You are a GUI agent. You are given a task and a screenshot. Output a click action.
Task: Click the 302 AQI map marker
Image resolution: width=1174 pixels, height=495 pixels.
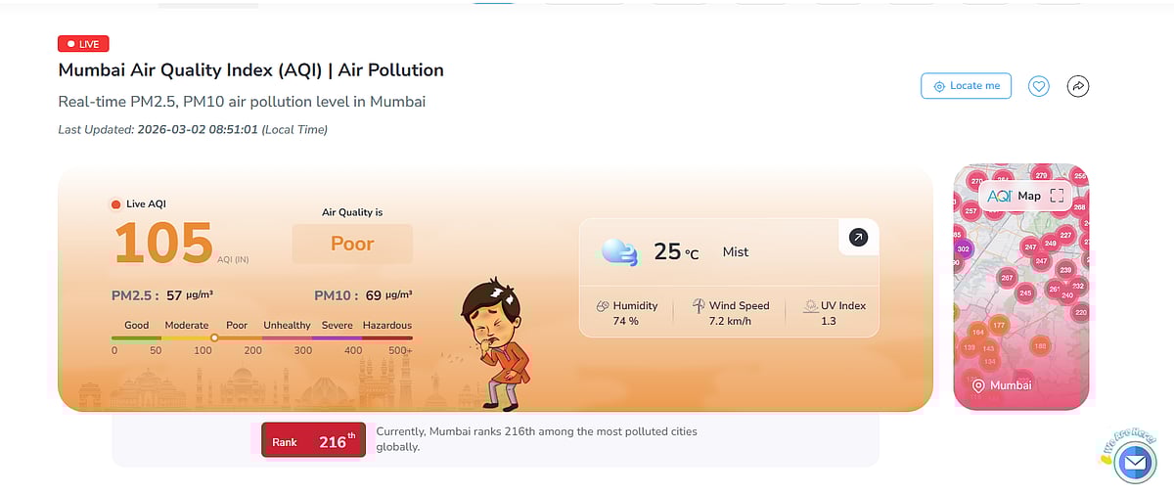click(x=963, y=248)
